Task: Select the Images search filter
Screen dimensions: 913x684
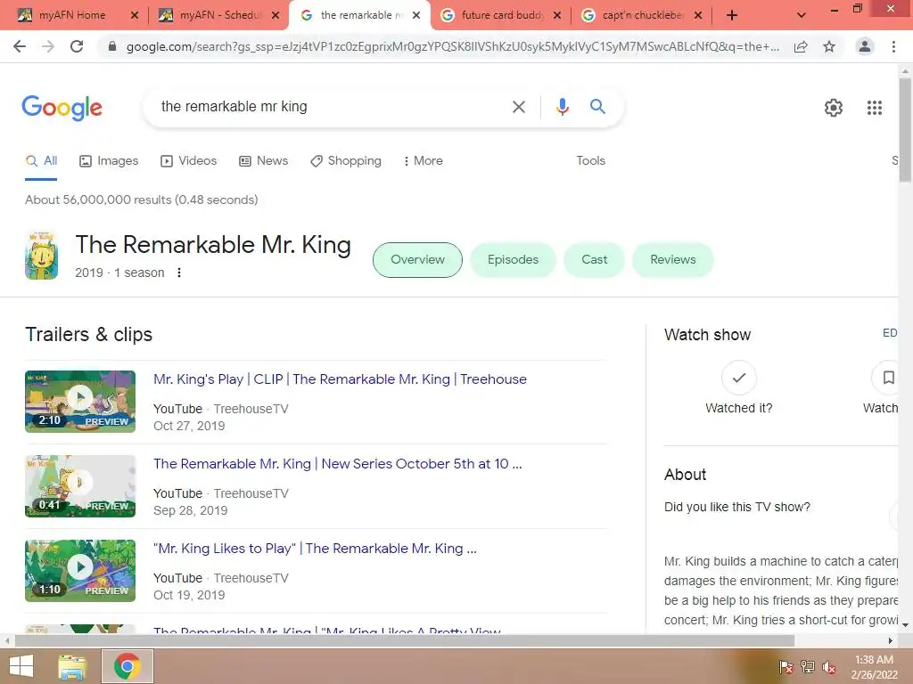Action: coord(109,160)
